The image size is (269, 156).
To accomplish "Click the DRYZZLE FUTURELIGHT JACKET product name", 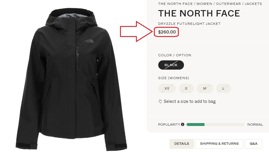I will pos(189,24).
